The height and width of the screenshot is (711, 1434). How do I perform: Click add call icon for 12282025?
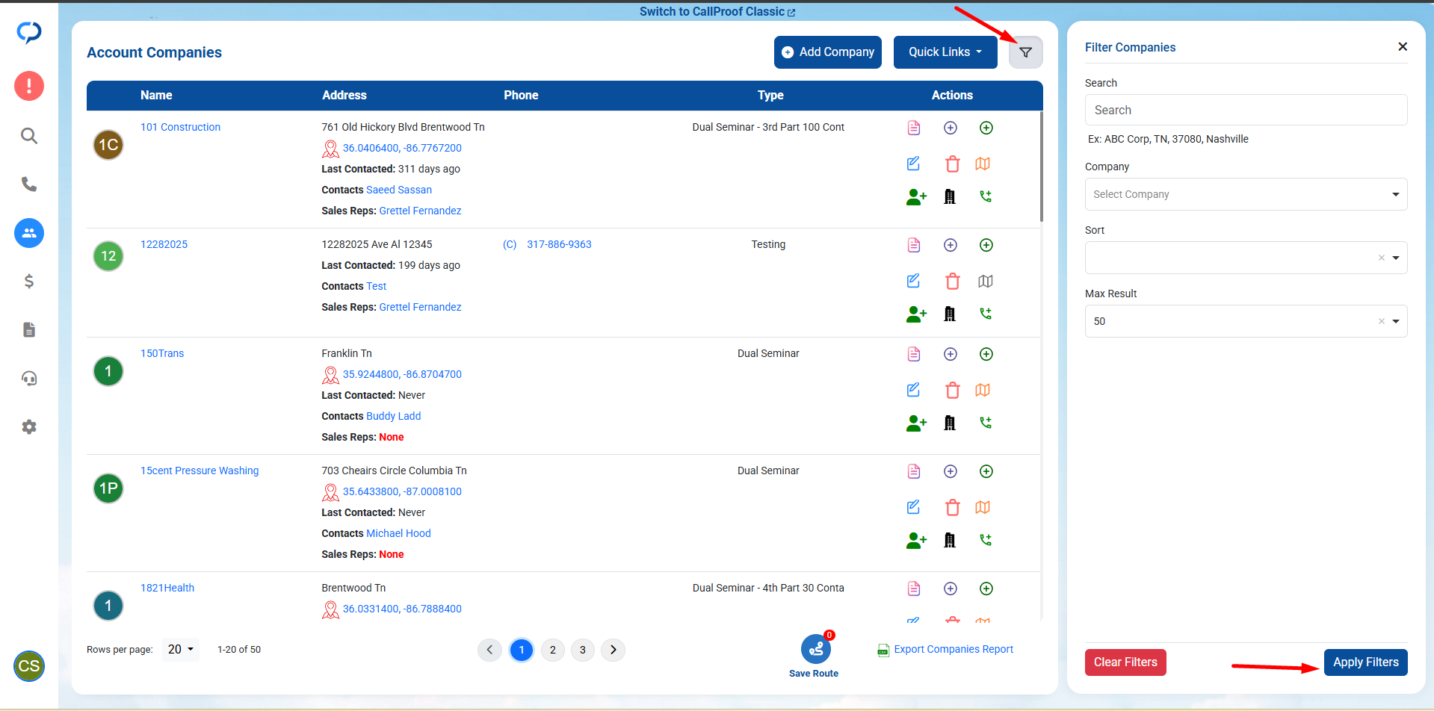[986, 314]
